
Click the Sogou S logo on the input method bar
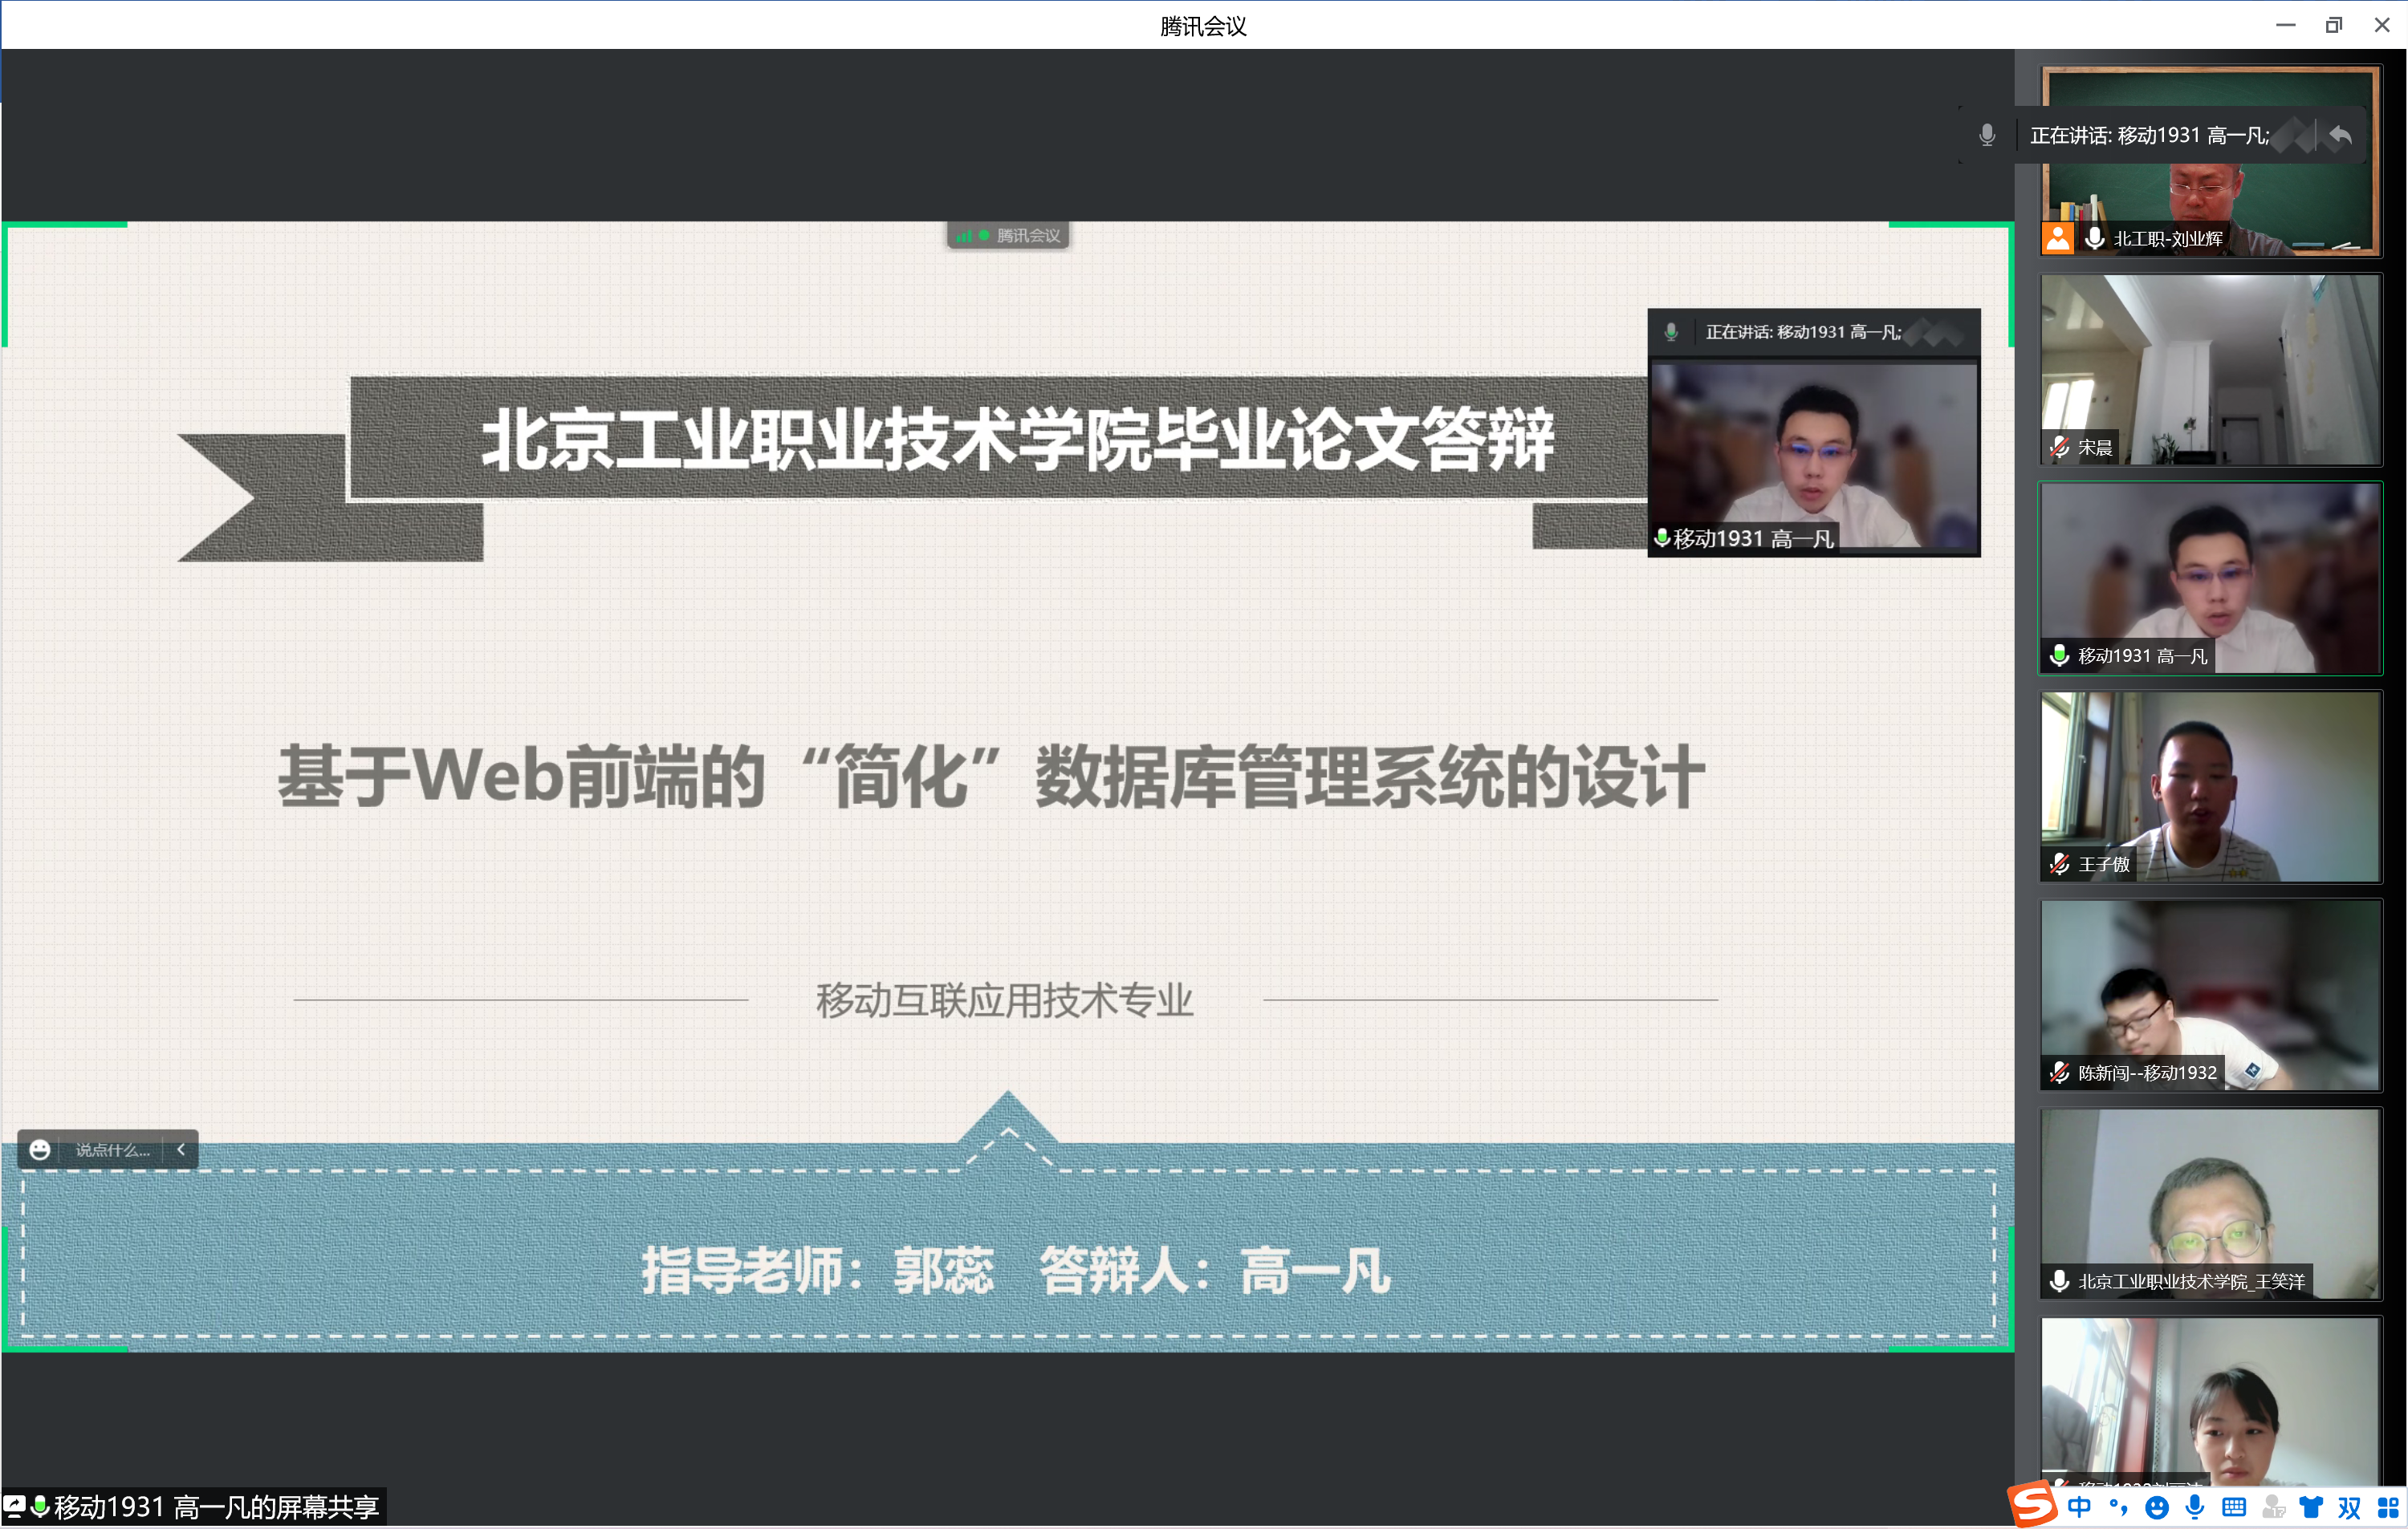coord(2033,1504)
